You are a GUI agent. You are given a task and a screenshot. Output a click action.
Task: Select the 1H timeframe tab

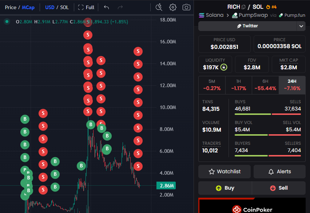point(239,85)
